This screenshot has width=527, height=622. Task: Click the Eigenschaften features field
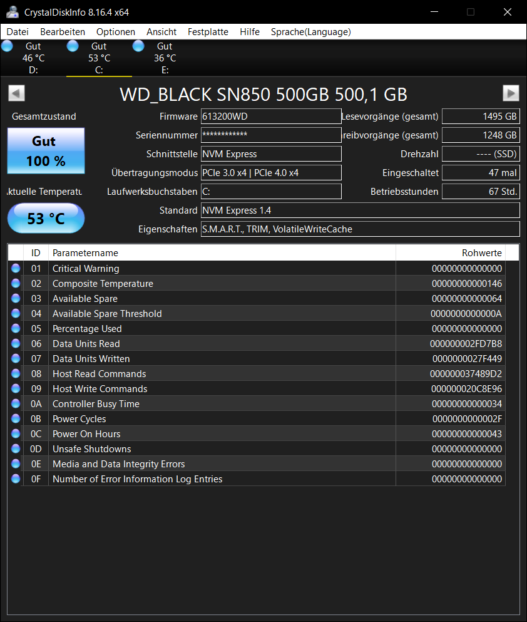[360, 229]
